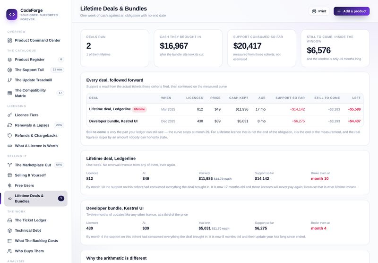The image size is (378, 263).
Task: Select the Developer bundle, Kestrel UI table row name
Action: [113, 121]
